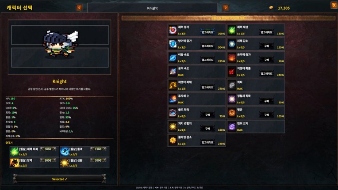Upgrade 체력 증가 for 360 G
This screenshot has height=190, width=338.
[207, 32]
